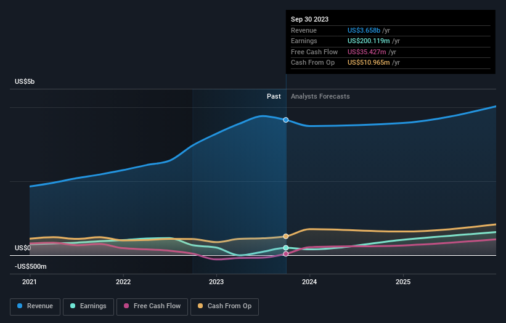Click the US$200.119m earnings value
This screenshot has height=323, width=506.
pos(369,41)
